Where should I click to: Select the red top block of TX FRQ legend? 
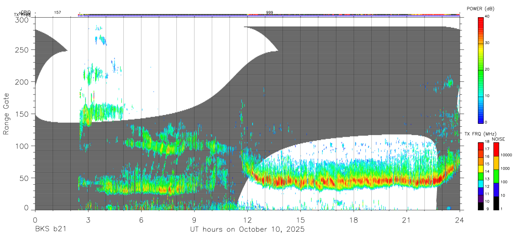(481, 146)
